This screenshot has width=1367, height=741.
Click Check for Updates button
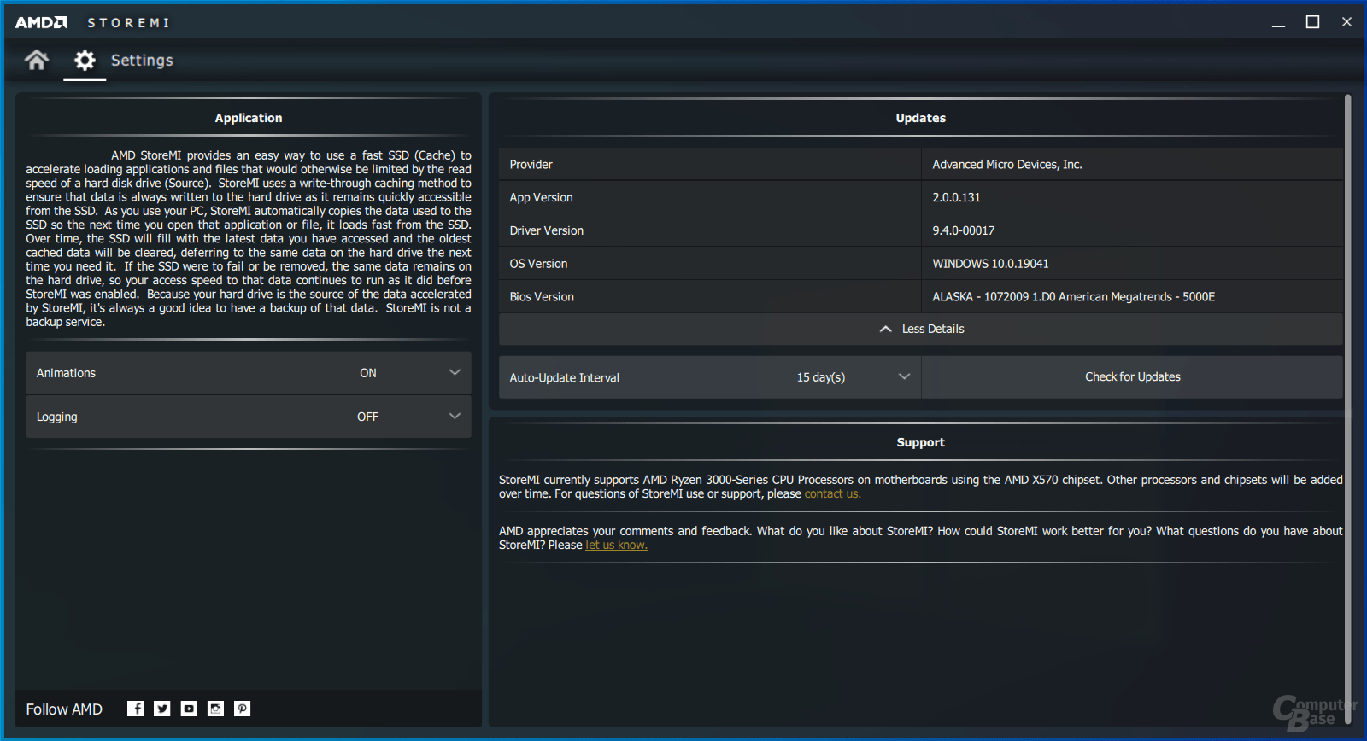tap(1133, 377)
